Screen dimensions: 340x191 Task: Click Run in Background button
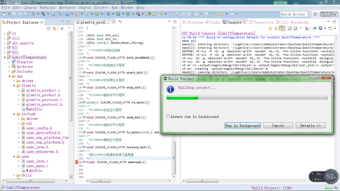[x=242, y=125]
